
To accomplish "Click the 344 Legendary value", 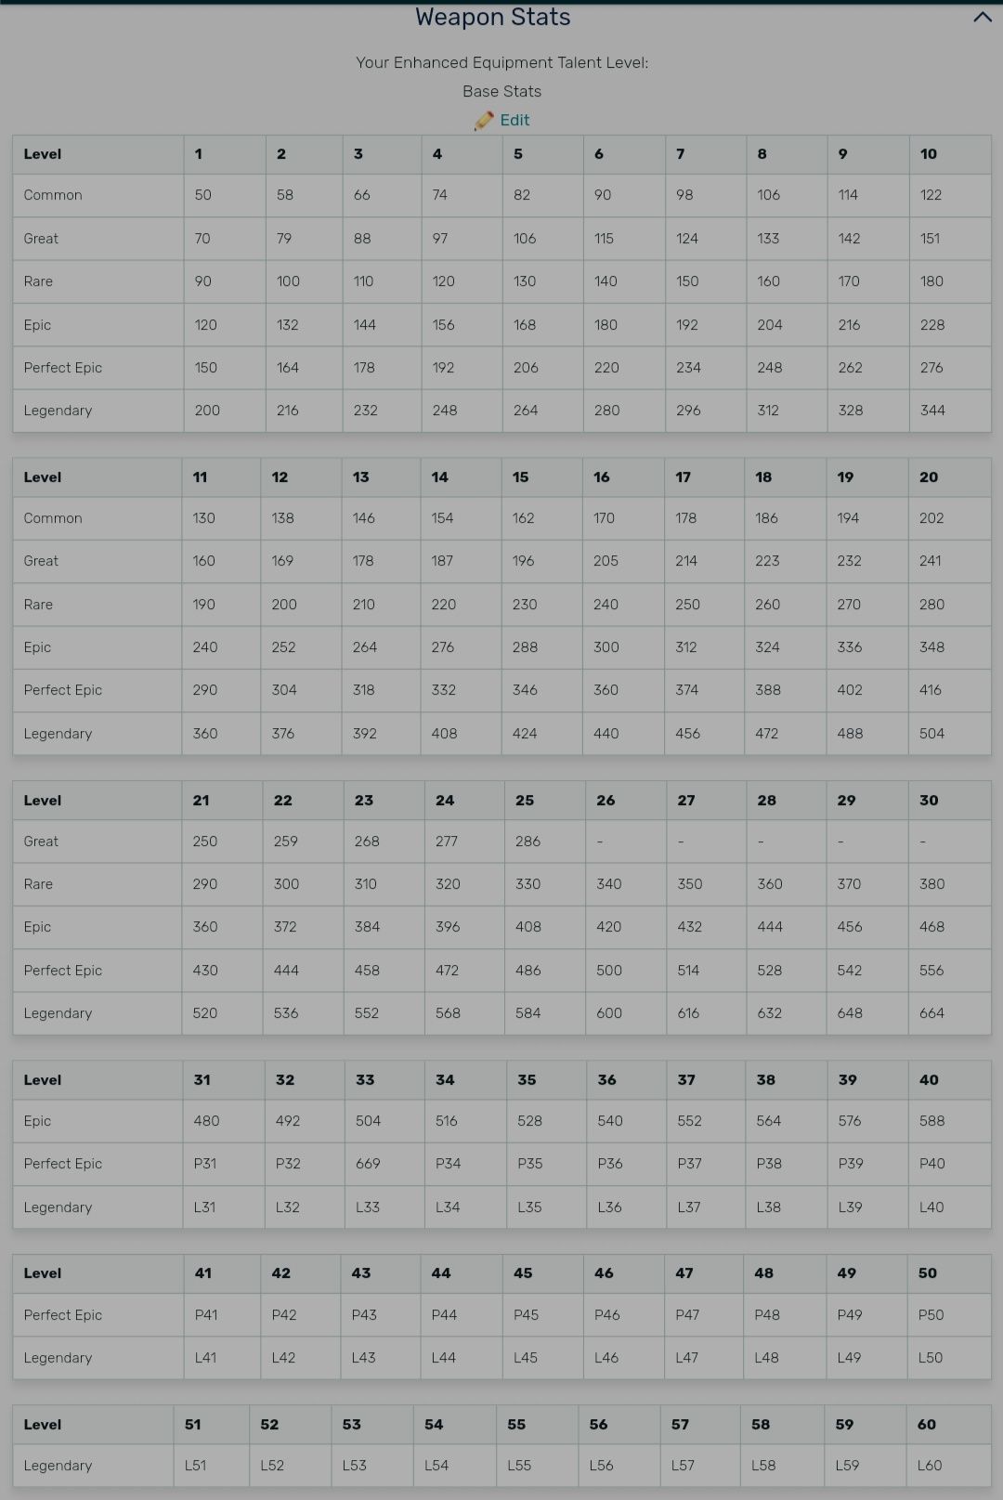I will pyautogui.click(x=932, y=411).
